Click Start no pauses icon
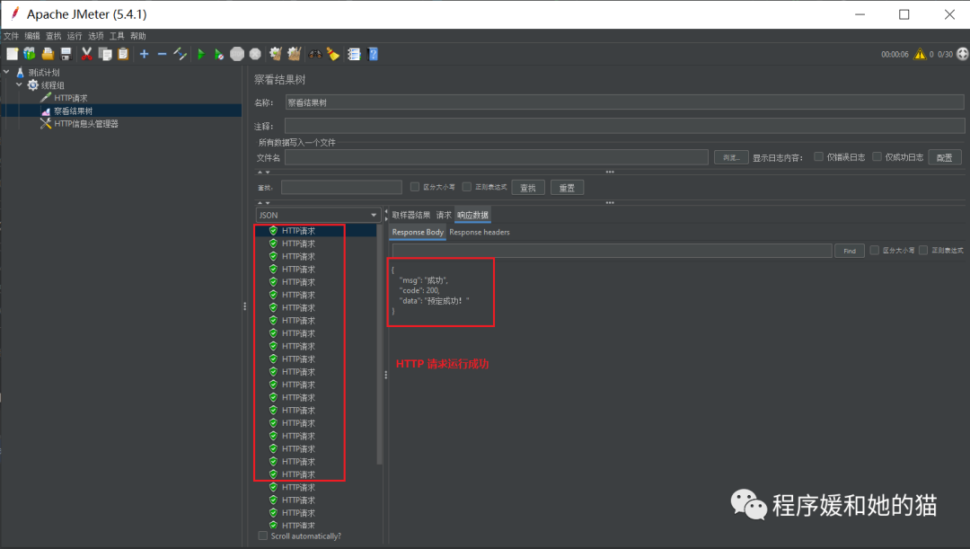 click(219, 55)
